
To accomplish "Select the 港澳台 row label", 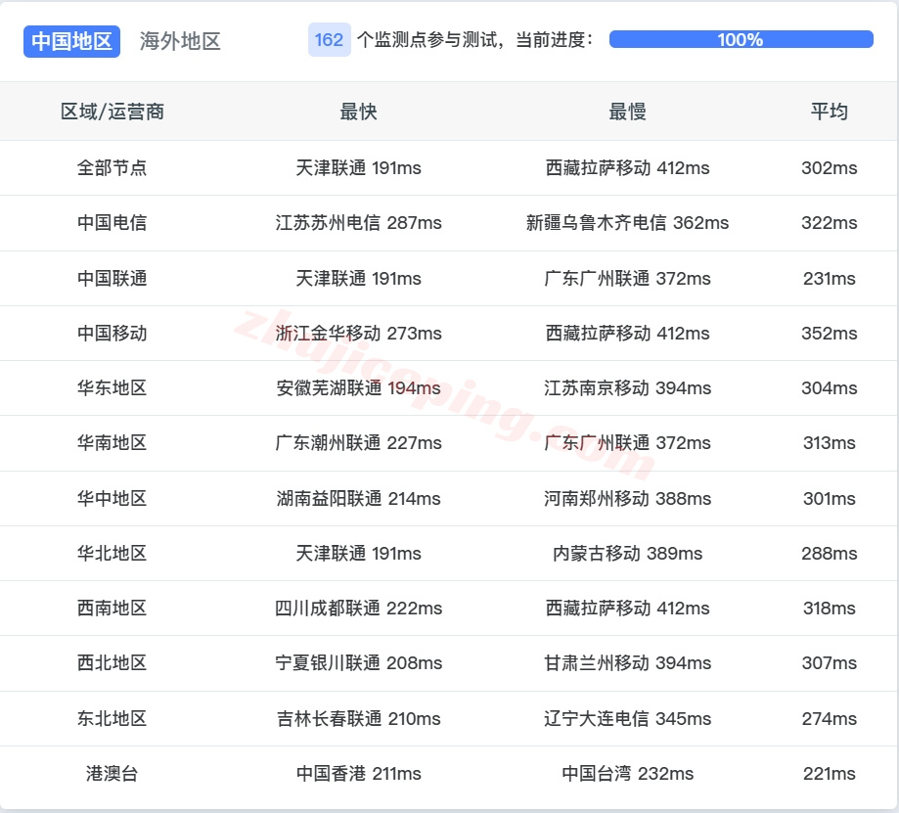I will pyautogui.click(x=110, y=773).
